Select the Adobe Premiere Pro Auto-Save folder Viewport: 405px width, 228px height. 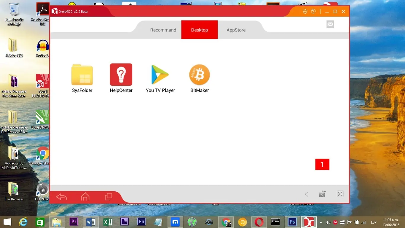point(14,86)
